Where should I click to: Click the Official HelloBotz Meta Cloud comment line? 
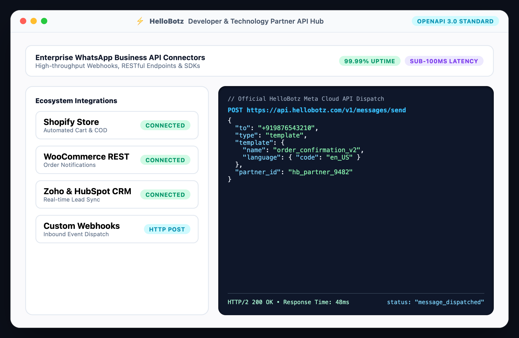306,99
